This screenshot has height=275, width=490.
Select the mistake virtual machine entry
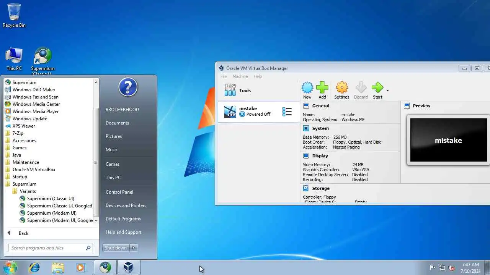click(x=258, y=112)
